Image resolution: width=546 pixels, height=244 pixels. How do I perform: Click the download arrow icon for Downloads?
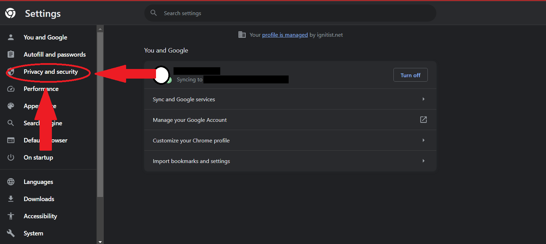(11, 199)
